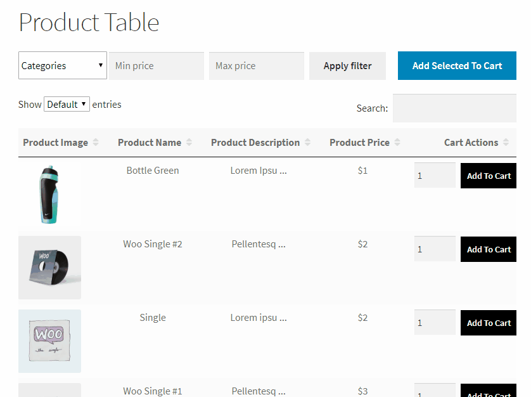Add Woo Single #2 to cart
Screen dimensions: 531x397
click(489, 250)
